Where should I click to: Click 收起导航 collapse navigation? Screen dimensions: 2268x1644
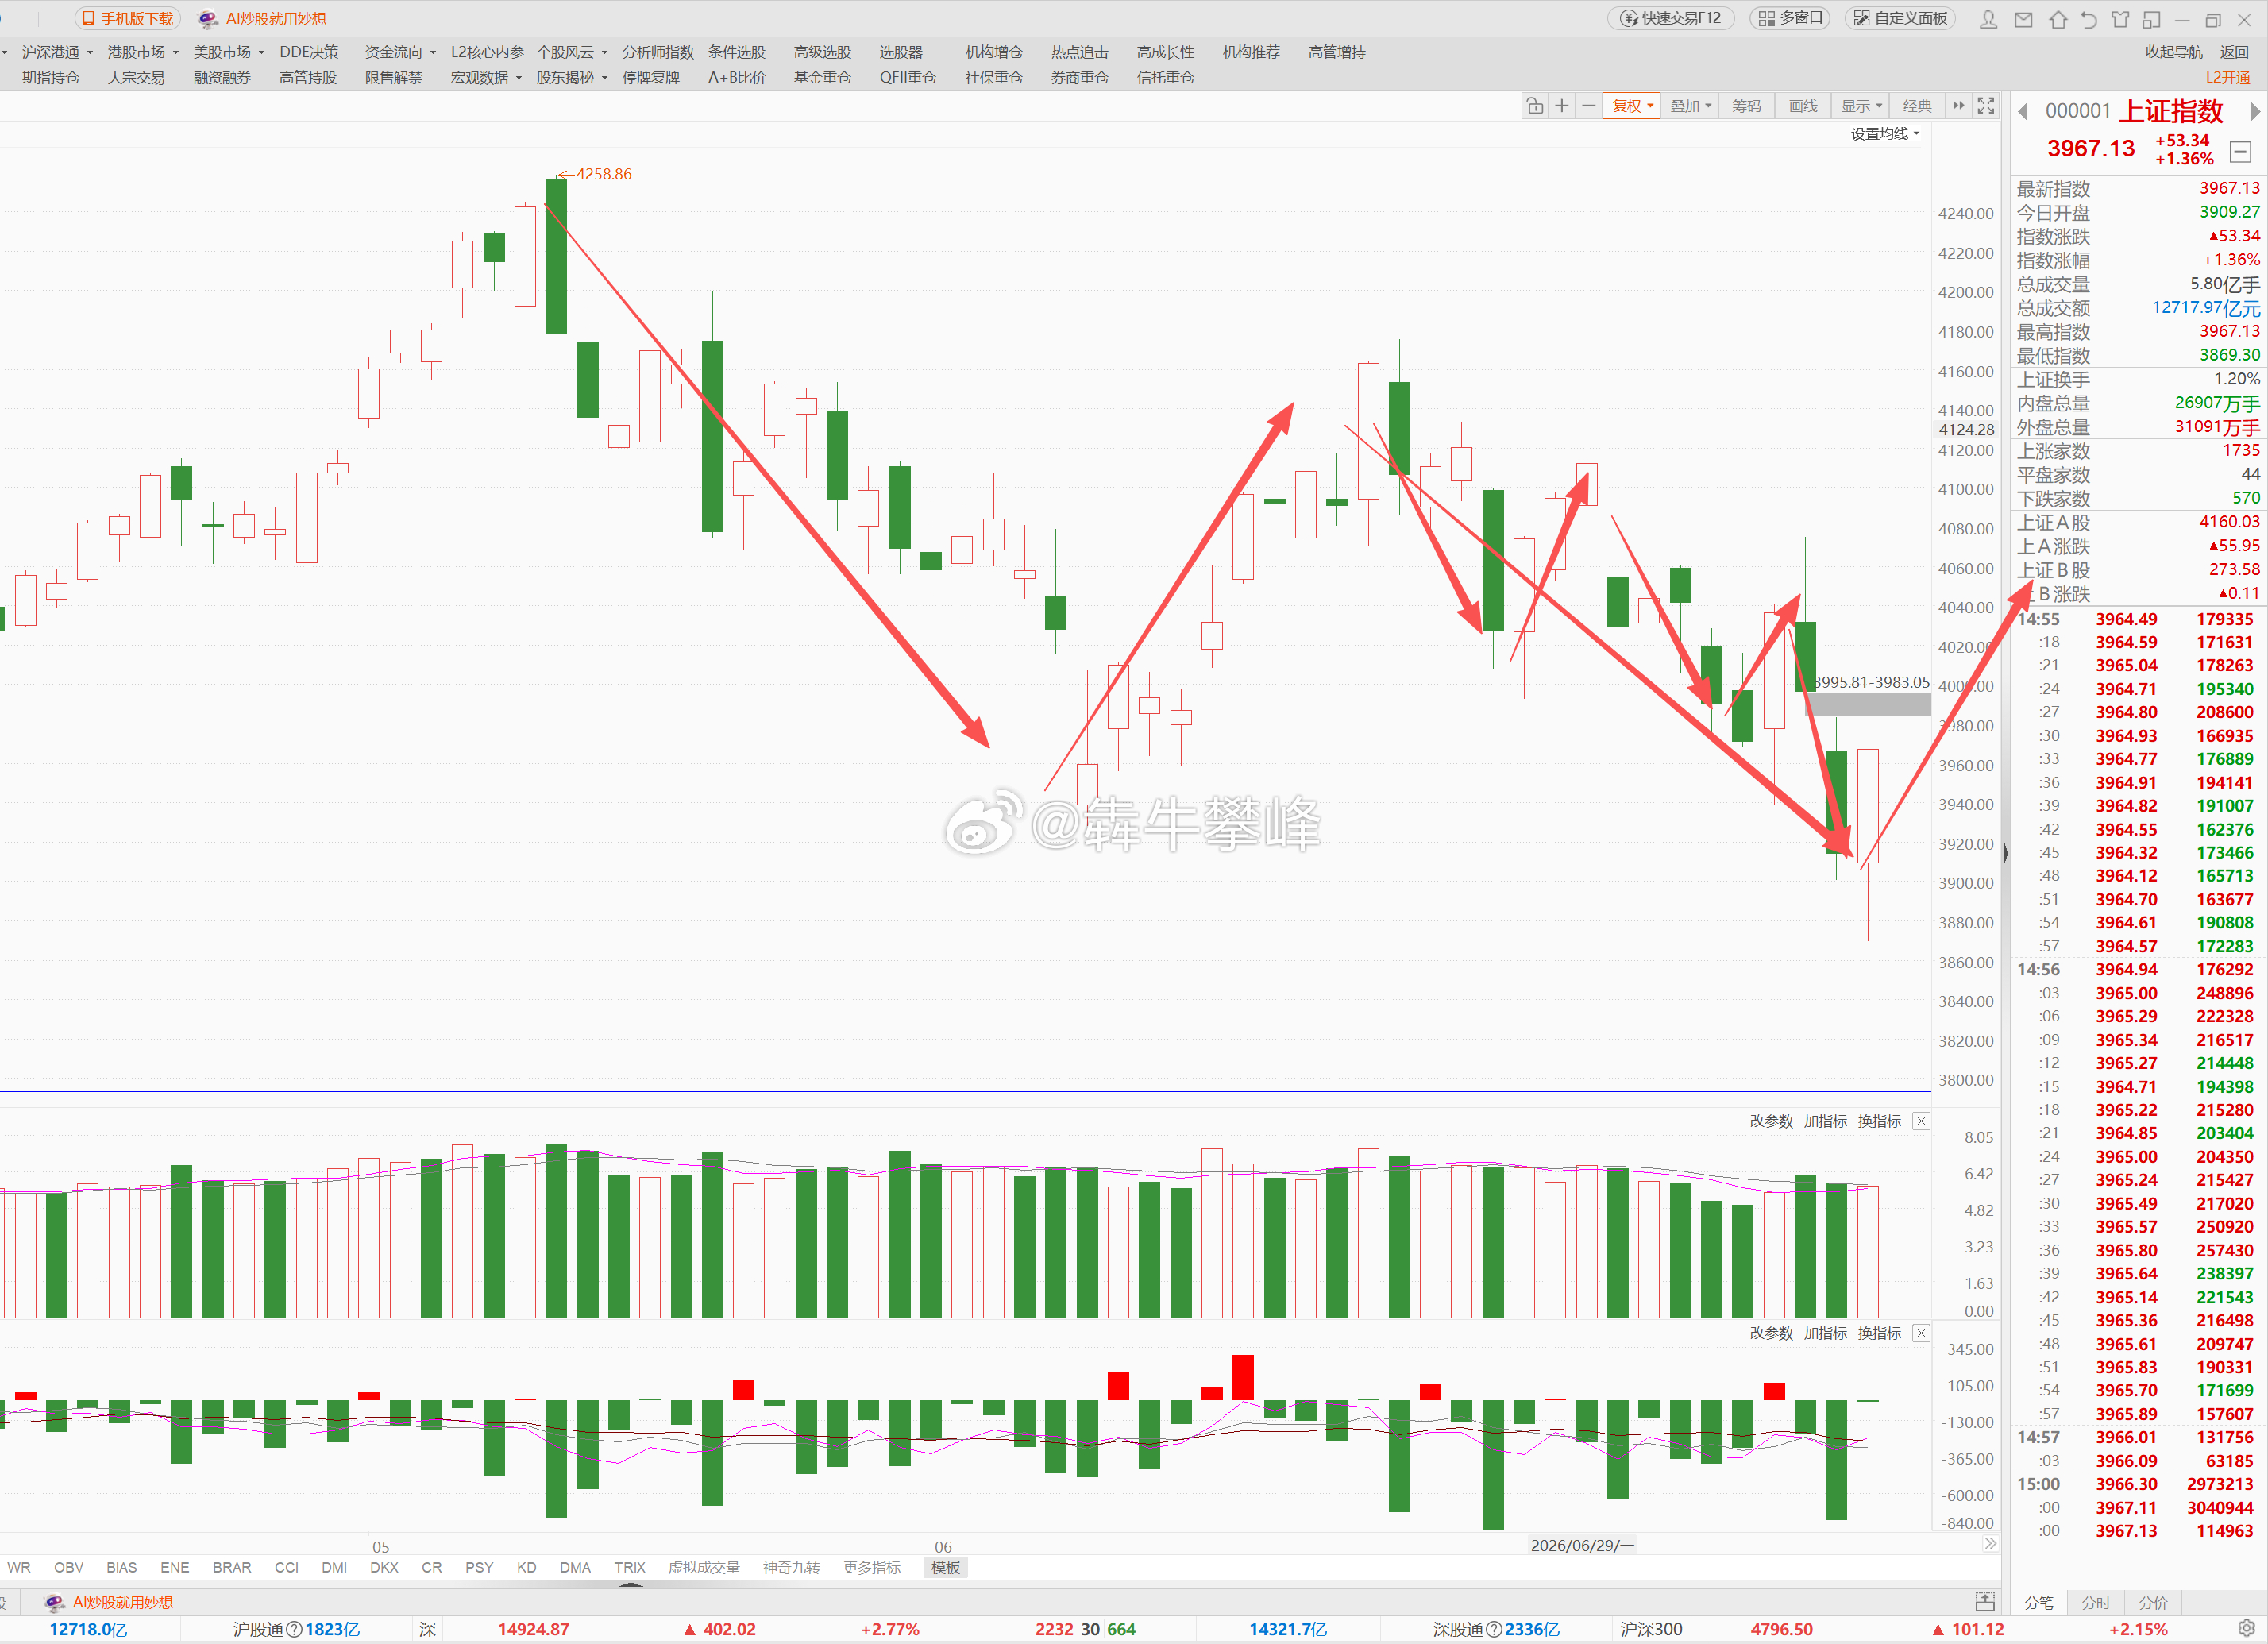click(x=2174, y=52)
